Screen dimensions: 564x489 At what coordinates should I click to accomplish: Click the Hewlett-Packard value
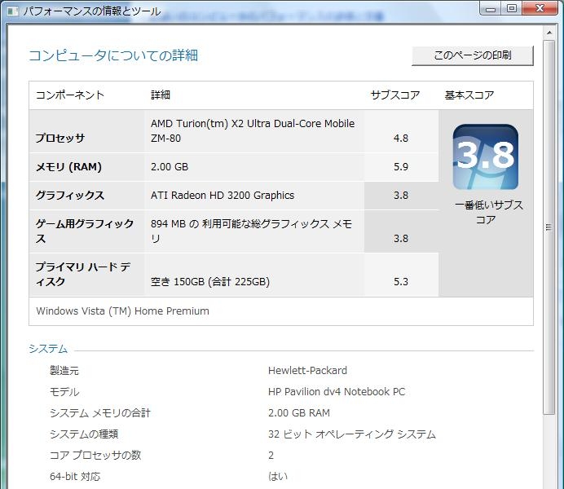point(307,370)
